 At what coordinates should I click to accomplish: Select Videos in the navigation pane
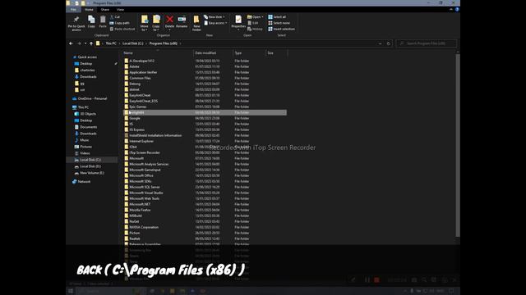85,153
